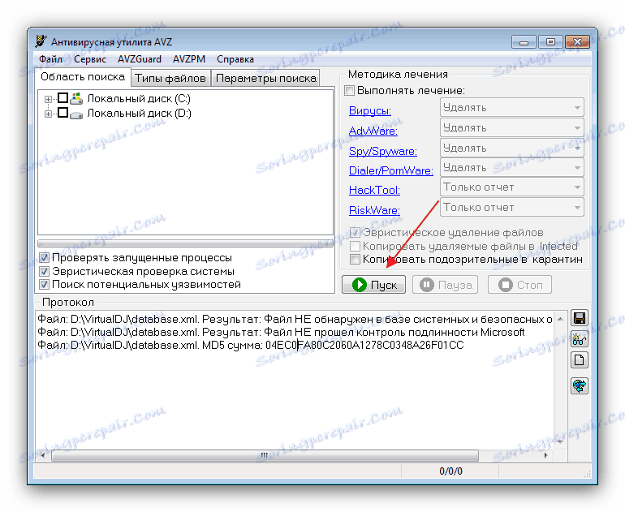Open the AVZGuard menu

coord(140,59)
